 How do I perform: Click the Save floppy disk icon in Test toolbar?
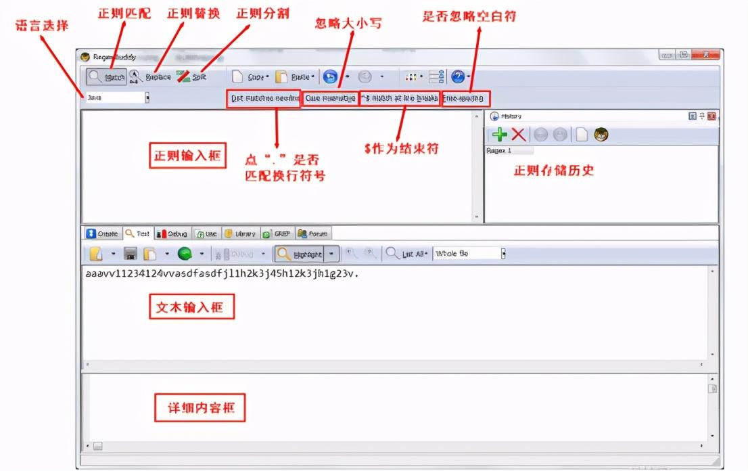tap(131, 253)
